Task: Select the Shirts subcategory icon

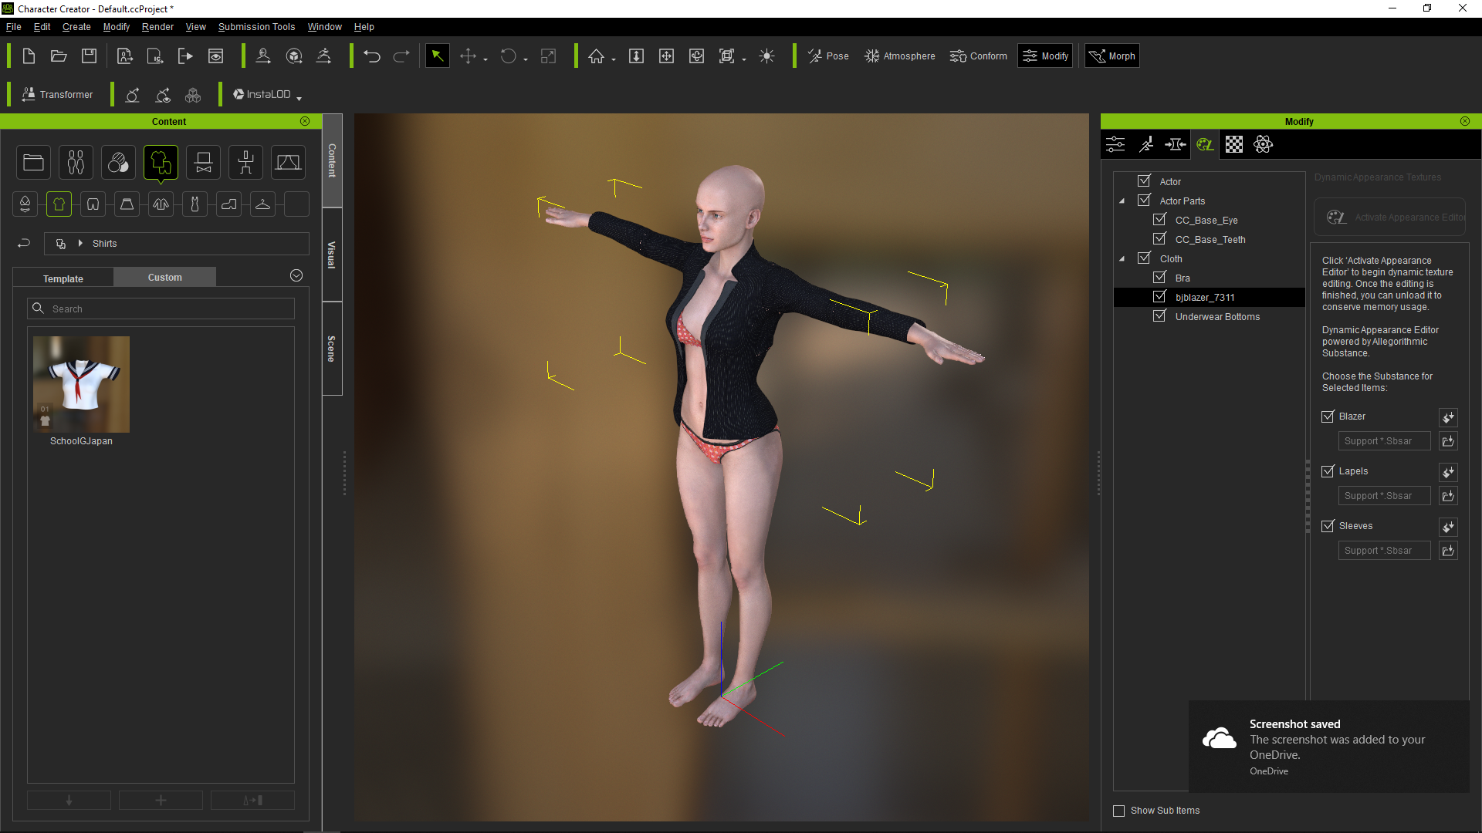Action: point(59,204)
